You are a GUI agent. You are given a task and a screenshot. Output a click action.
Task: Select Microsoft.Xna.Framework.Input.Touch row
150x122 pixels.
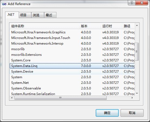tap(72, 38)
